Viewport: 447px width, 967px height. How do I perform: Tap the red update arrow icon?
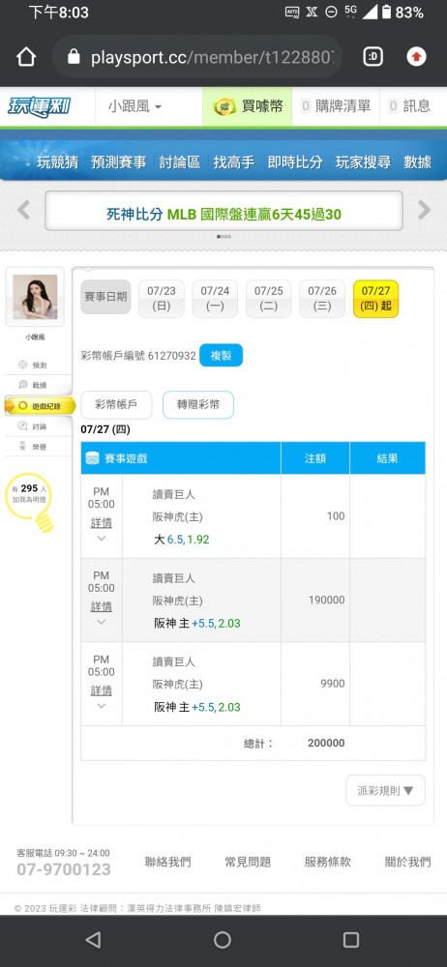click(x=417, y=57)
